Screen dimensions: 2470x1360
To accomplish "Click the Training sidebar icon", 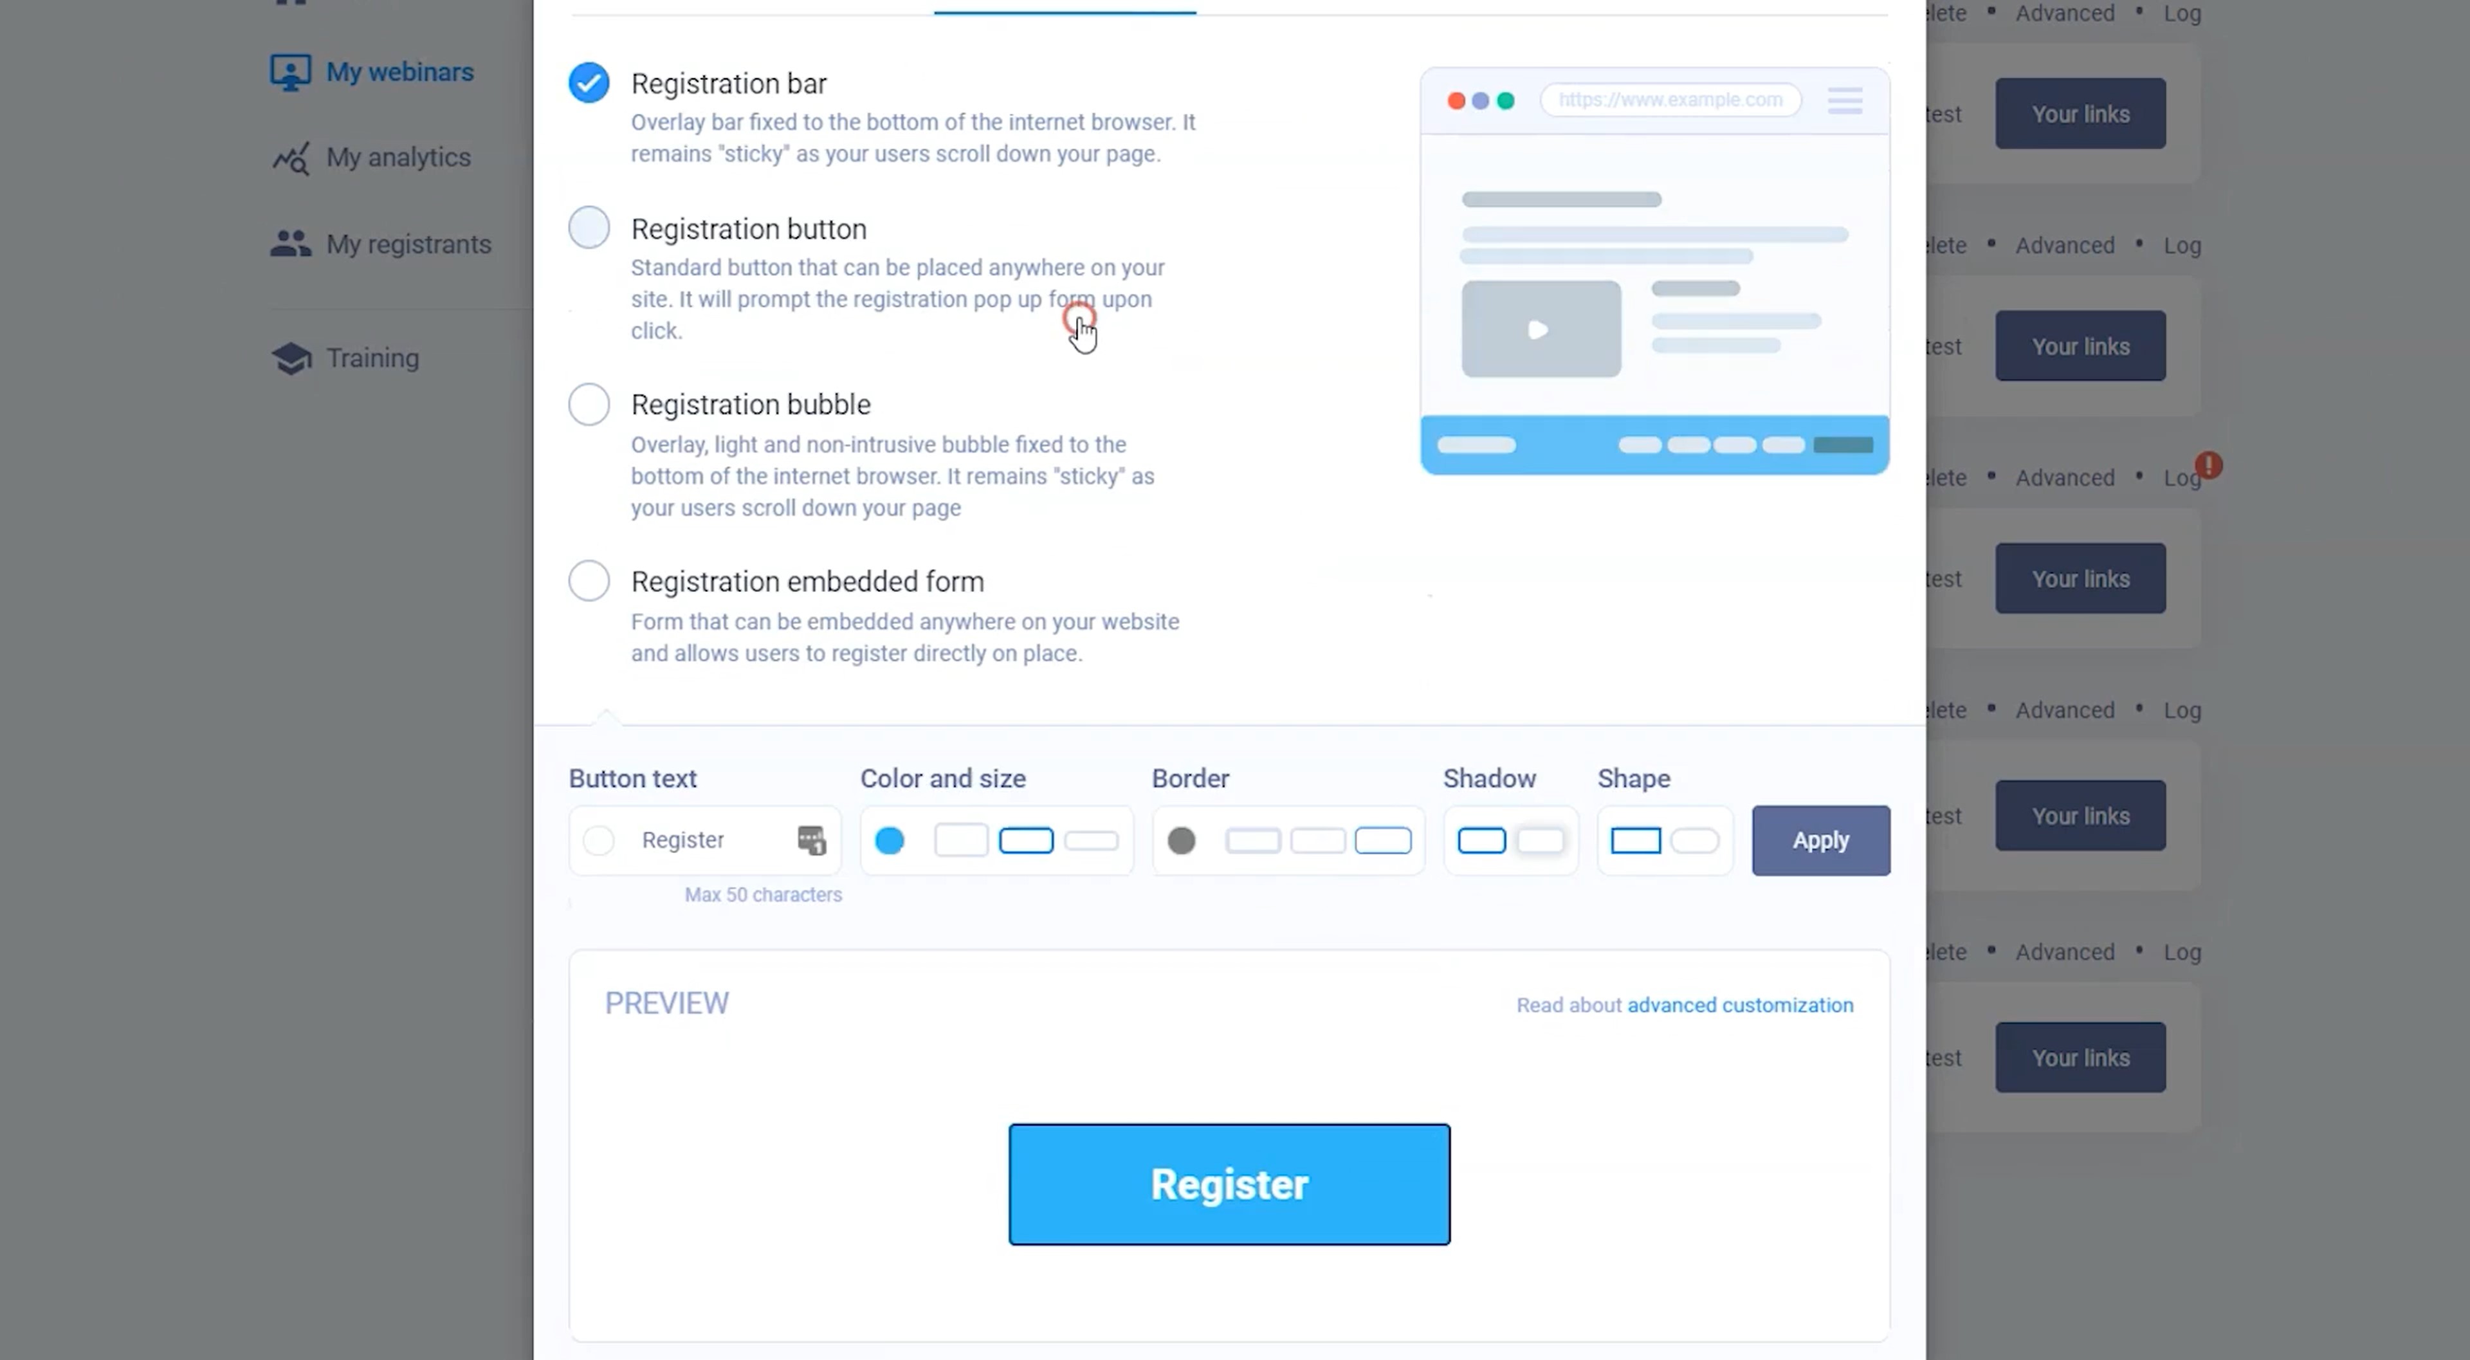I will tap(289, 357).
